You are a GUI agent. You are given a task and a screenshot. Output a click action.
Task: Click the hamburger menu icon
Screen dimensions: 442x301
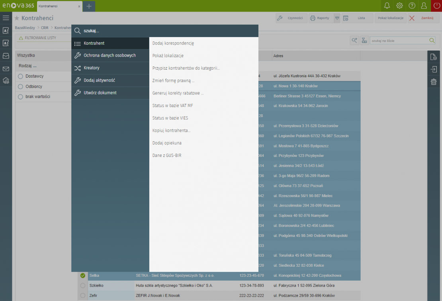coord(6,18)
